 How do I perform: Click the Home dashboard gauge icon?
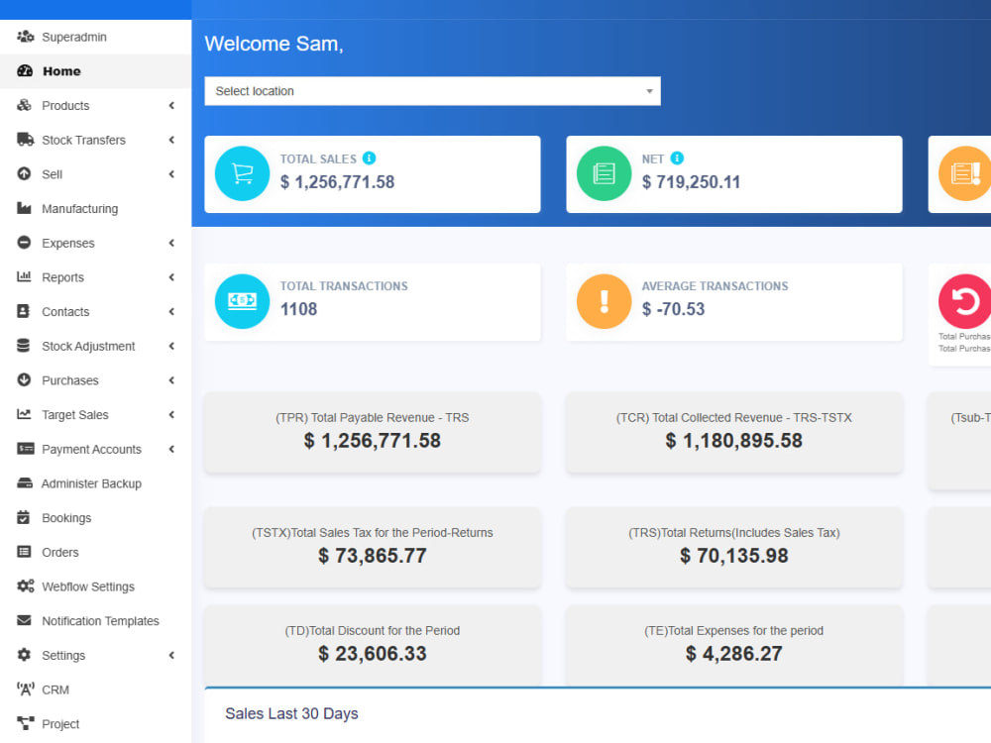pyautogui.click(x=25, y=70)
